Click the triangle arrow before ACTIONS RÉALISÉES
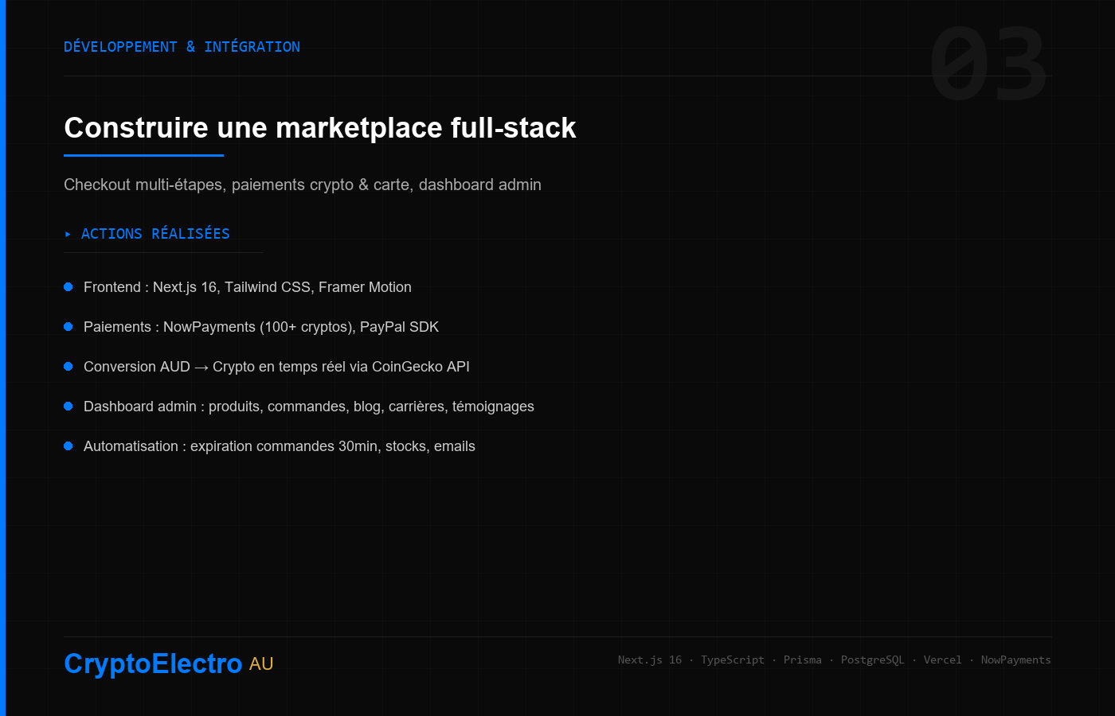 pos(68,234)
